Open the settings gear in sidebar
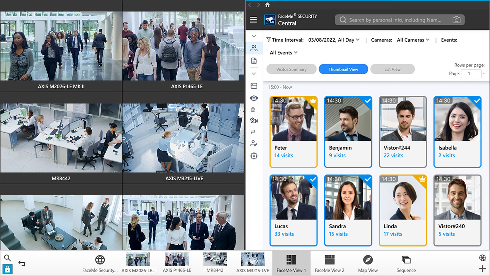This screenshot has height=276, width=490. coord(254,156)
